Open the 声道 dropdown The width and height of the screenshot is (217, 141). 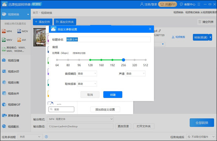point(135,74)
